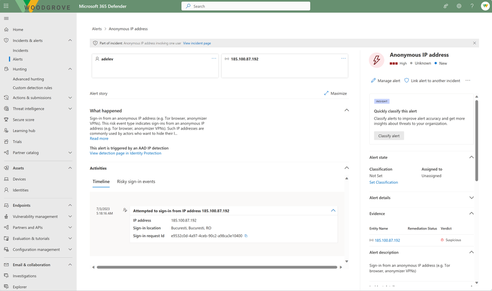Viewport: 492px width, 291px height.
Task: Click the Explorer icon in sidebar
Action: (x=6, y=287)
